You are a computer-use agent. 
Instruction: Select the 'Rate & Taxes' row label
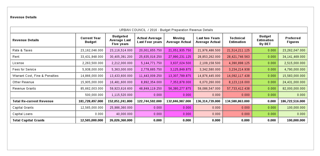(22, 50)
